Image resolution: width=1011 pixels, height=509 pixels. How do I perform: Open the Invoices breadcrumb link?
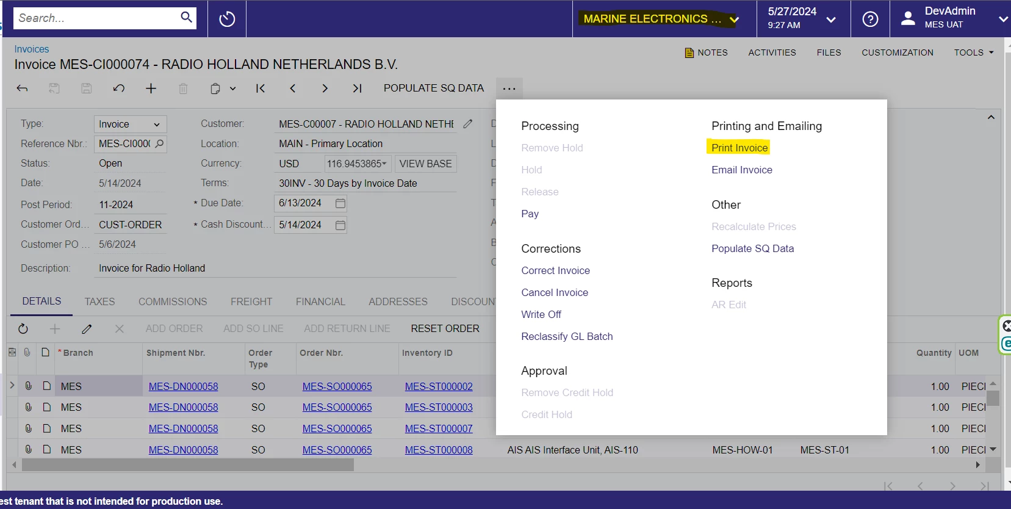(32, 49)
